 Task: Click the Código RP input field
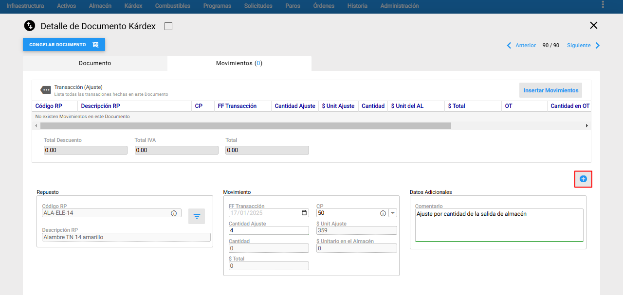(x=112, y=213)
